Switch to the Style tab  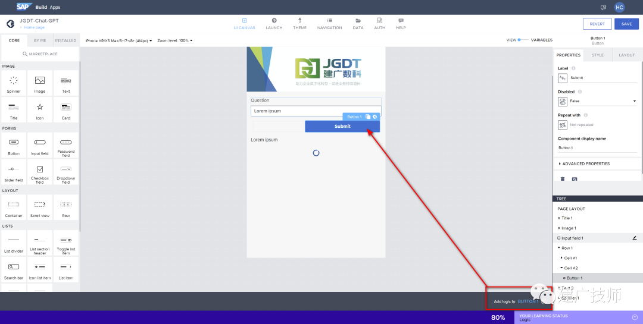pyautogui.click(x=598, y=55)
